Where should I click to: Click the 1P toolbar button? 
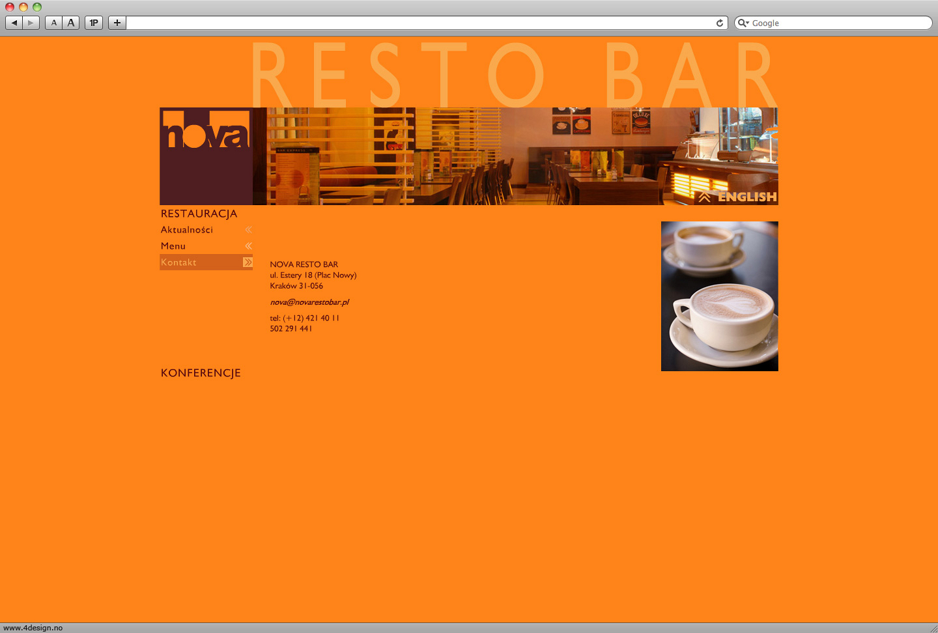94,23
